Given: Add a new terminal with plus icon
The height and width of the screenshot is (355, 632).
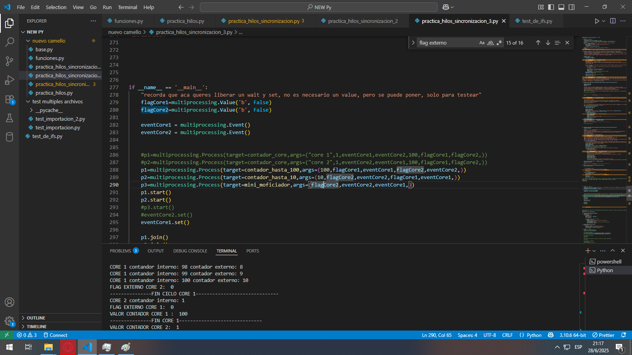Looking at the screenshot, I should (588, 251).
